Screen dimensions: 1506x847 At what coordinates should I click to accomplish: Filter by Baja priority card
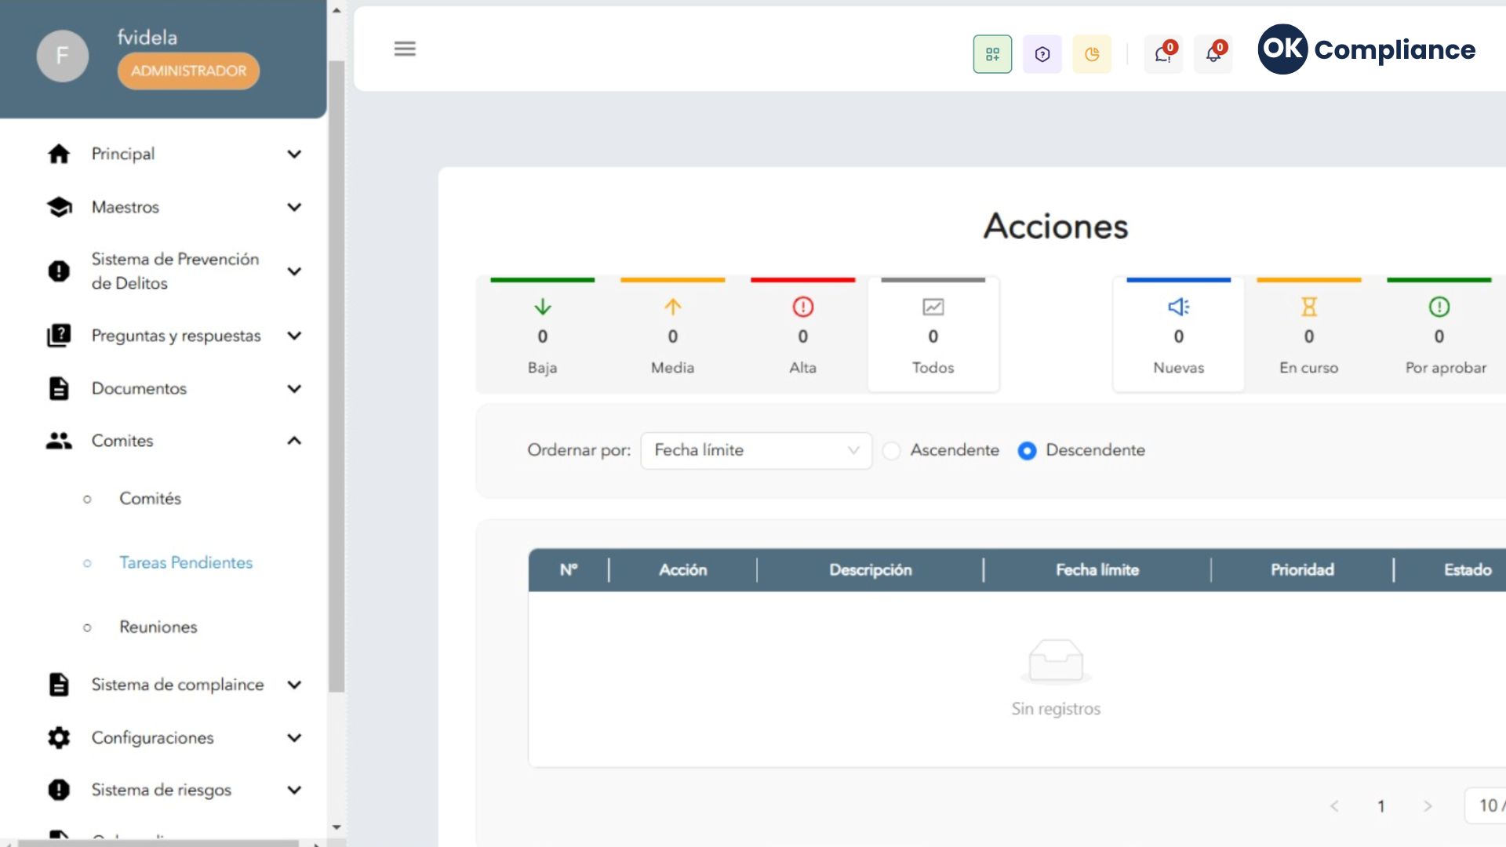point(542,335)
